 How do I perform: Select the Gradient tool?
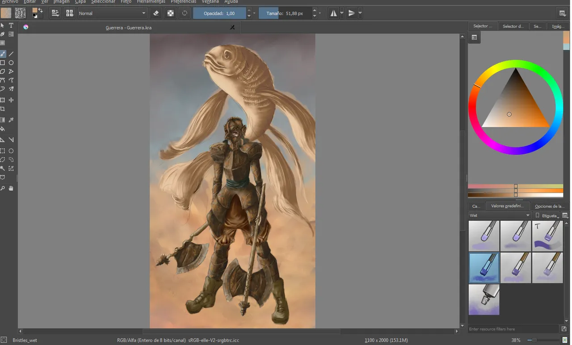click(3, 120)
